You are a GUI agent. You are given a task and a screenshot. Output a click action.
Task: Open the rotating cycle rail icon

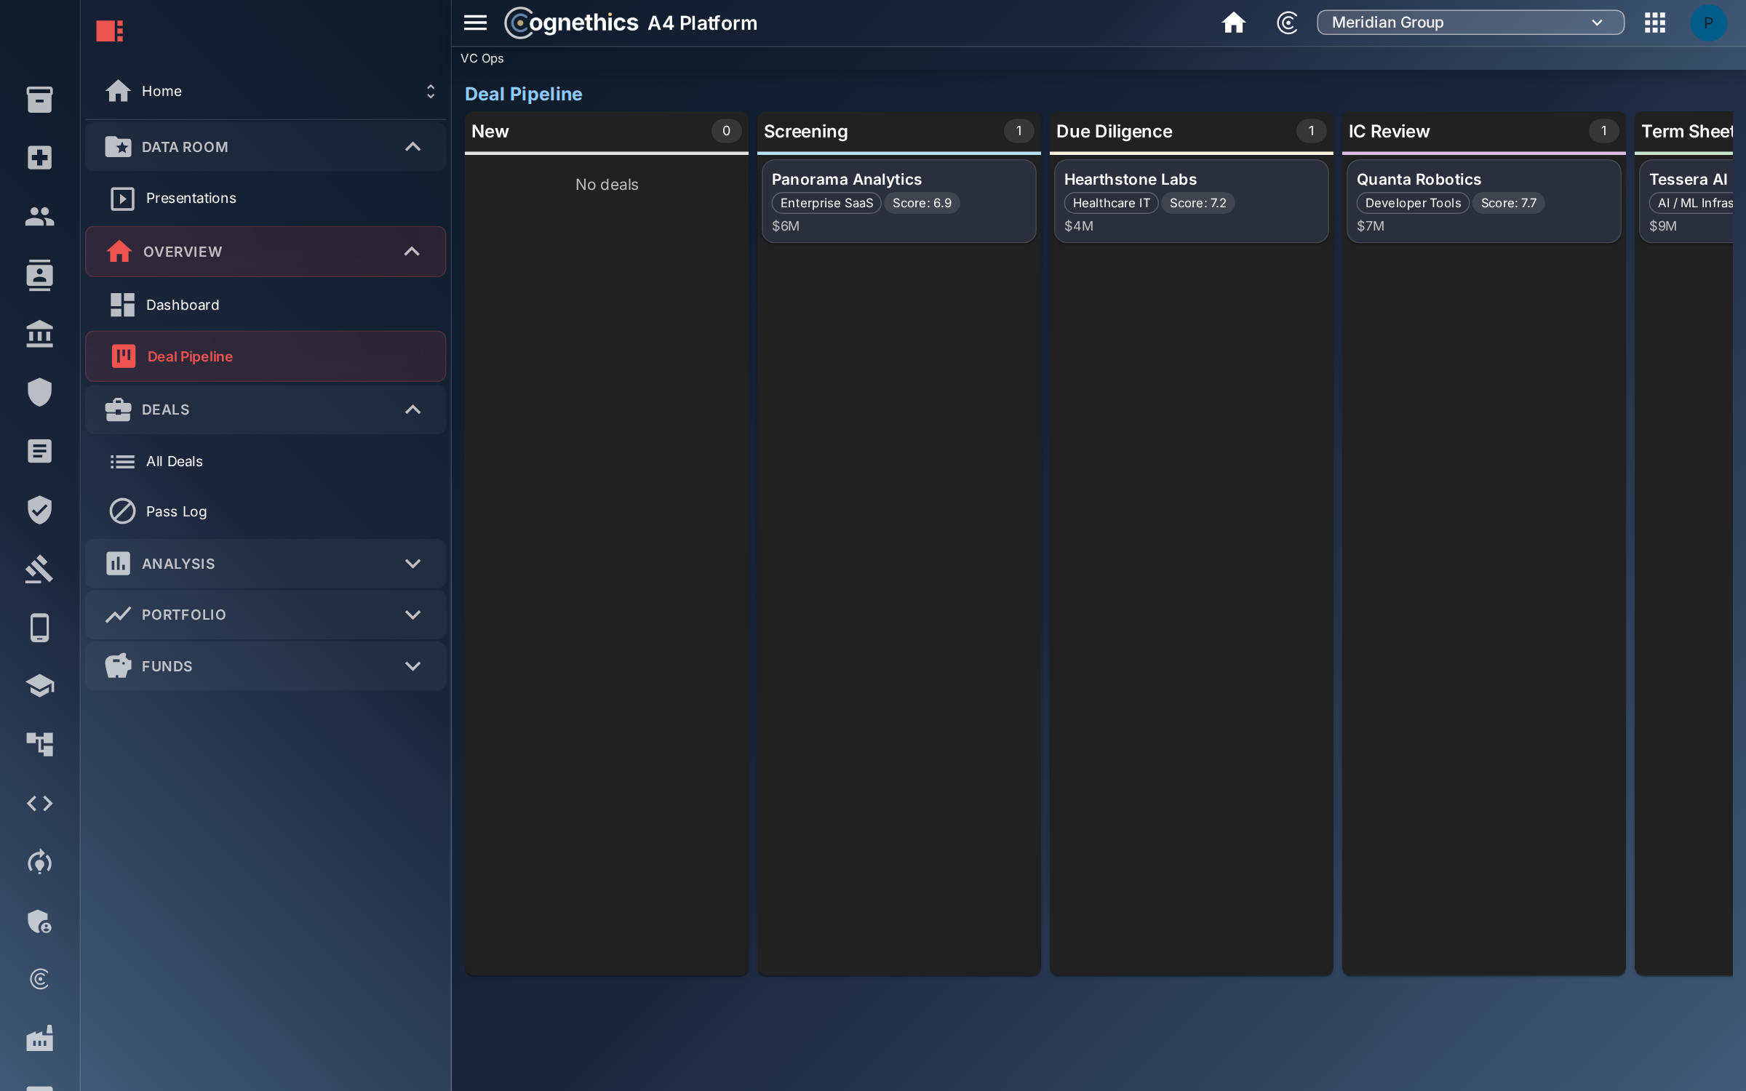click(x=39, y=862)
